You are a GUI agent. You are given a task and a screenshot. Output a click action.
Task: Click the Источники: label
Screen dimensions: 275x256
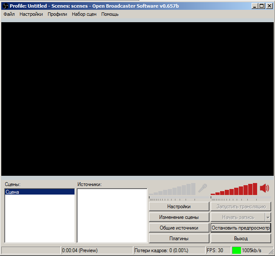tap(90, 184)
